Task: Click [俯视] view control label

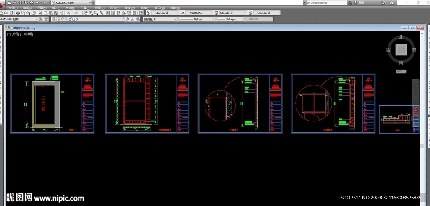Action: (x=16, y=34)
